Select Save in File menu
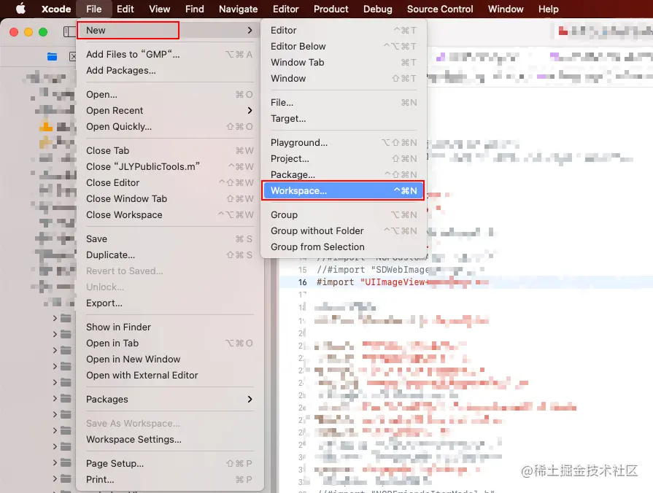This screenshot has height=493, width=653. tap(169, 239)
